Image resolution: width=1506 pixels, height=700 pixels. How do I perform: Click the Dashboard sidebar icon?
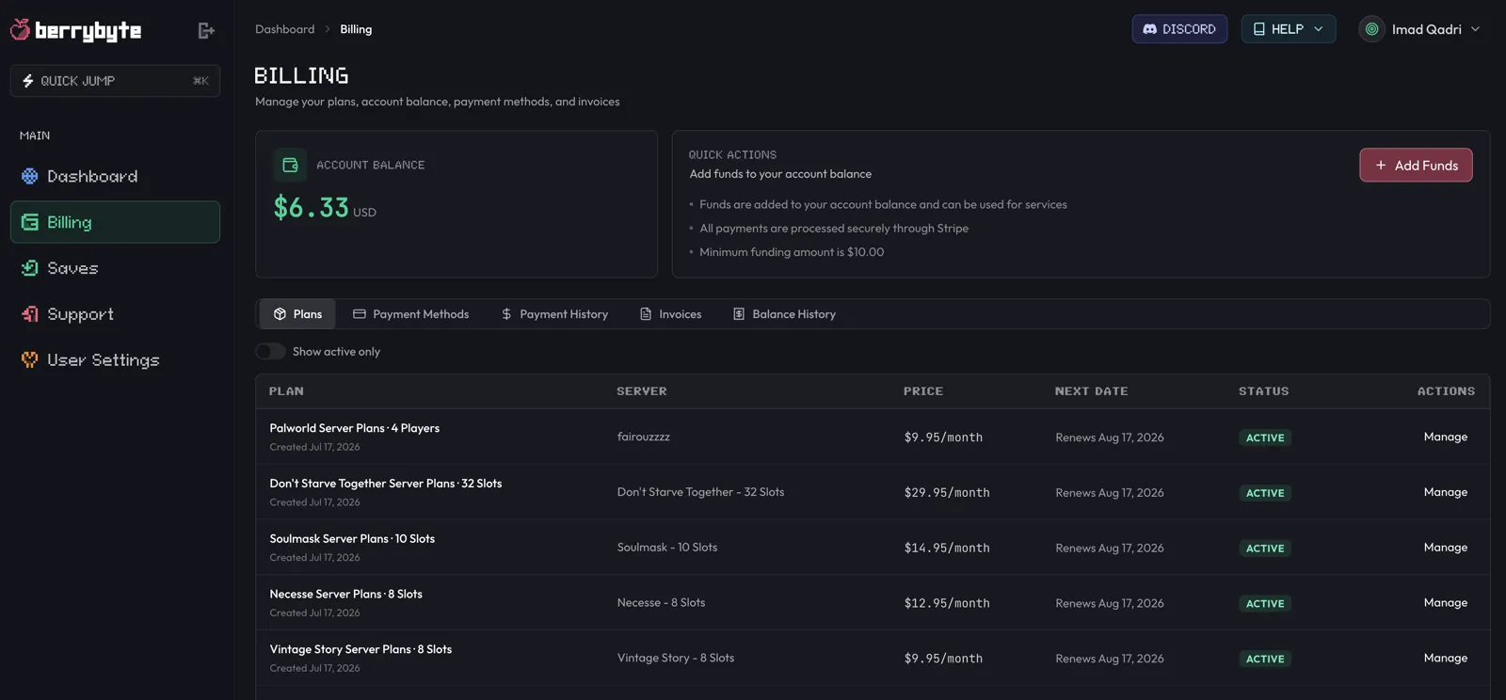(30, 176)
